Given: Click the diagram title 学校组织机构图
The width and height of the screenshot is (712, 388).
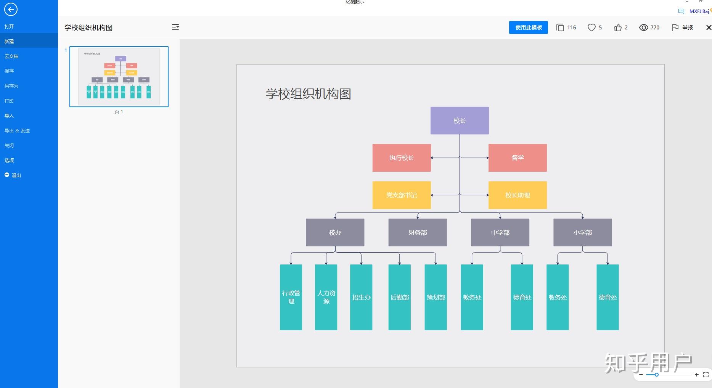Looking at the screenshot, I should coord(309,94).
